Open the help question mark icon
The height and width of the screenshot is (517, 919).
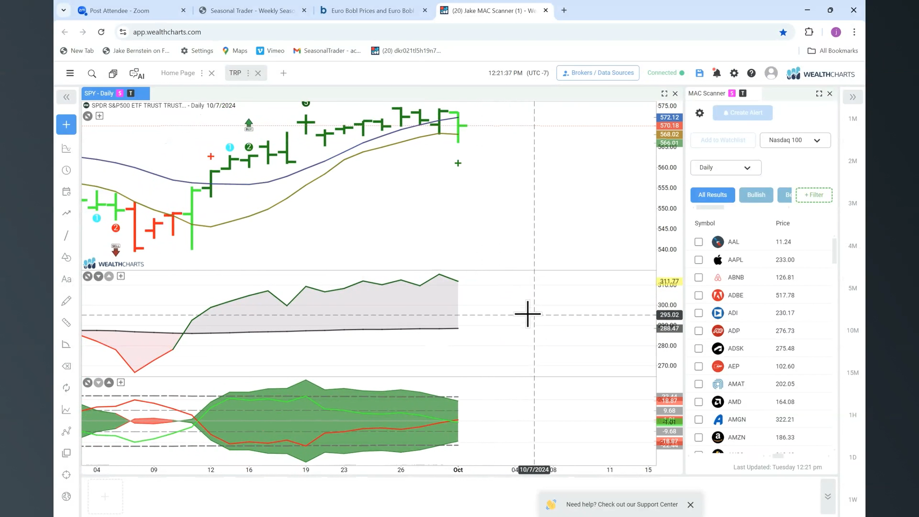coord(751,73)
